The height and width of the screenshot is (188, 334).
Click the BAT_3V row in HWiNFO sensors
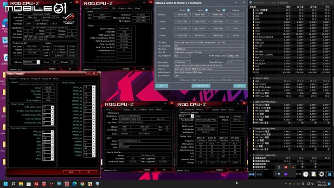tap(291, 46)
